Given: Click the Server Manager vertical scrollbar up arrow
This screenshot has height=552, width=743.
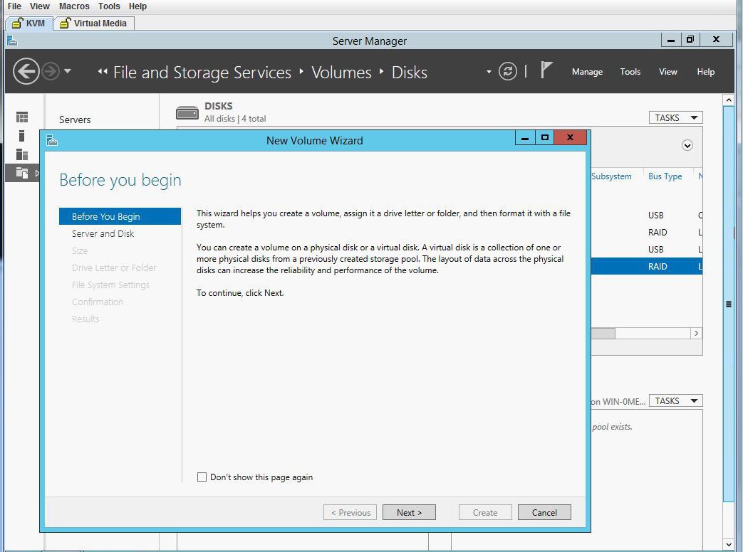Looking at the screenshot, I should tap(728, 100).
